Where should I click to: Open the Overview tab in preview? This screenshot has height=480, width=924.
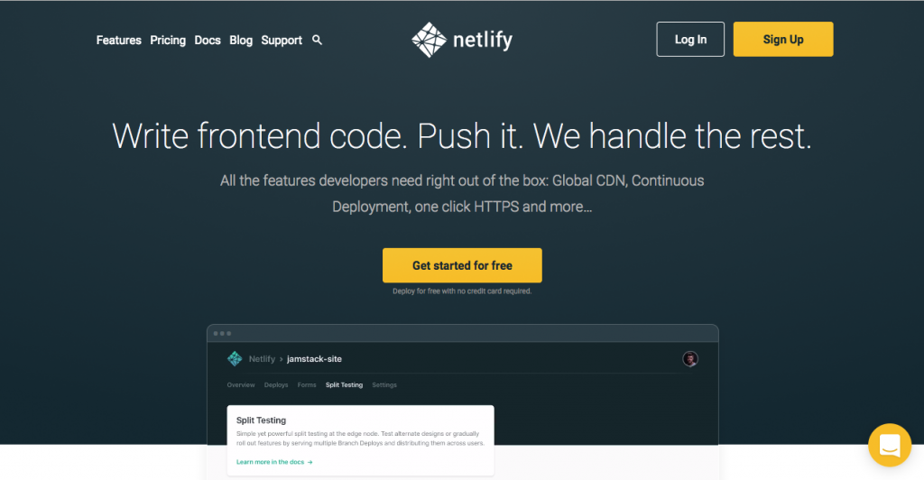tap(240, 385)
